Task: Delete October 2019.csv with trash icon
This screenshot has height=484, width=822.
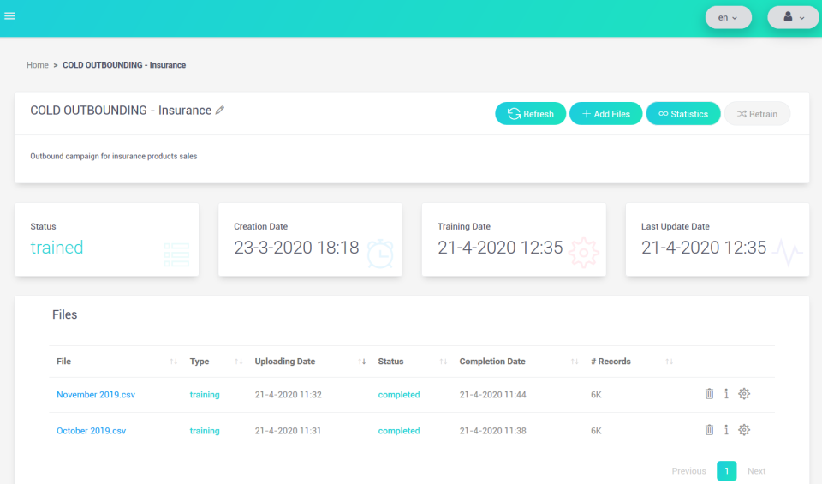Action: point(709,430)
